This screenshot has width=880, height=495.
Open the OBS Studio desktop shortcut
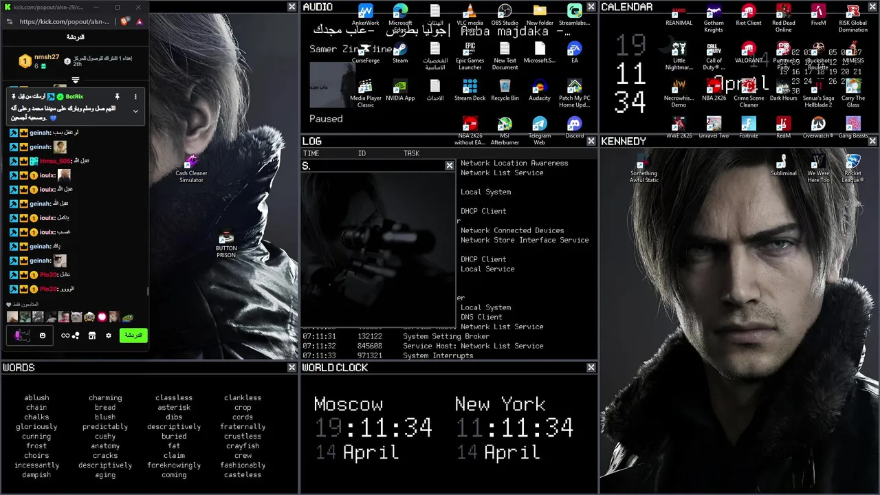[505, 16]
